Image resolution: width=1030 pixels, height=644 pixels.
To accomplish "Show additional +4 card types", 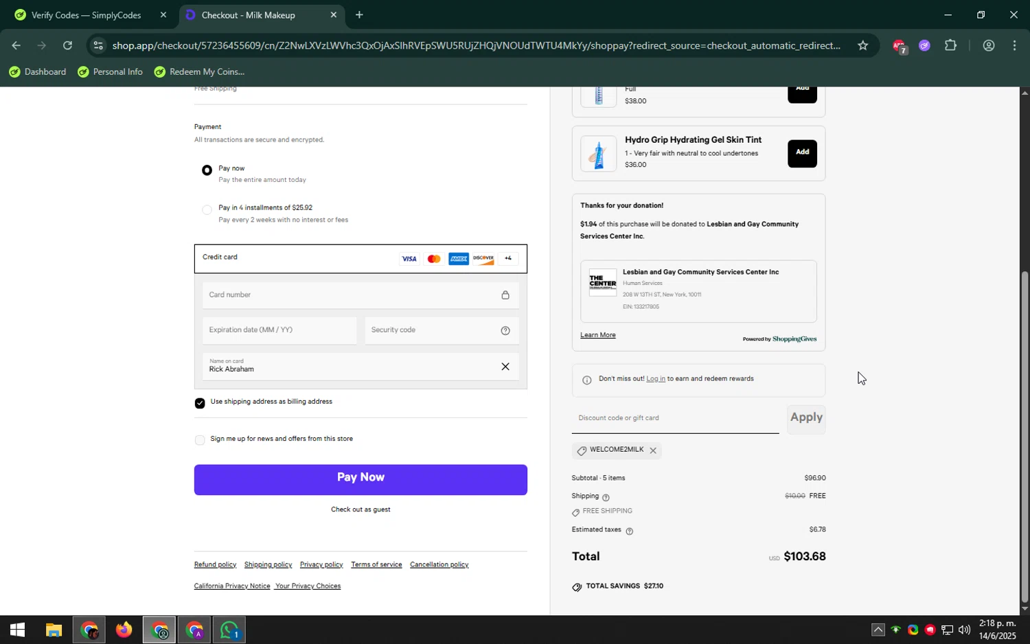I will pos(508,259).
